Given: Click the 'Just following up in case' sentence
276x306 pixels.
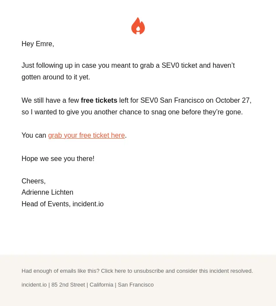Looking at the screenshot, I should coord(128,65).
